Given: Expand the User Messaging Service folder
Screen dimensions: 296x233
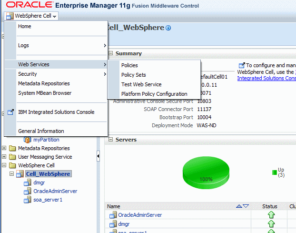Looking at the screenshot, I should tap(4, 156).
